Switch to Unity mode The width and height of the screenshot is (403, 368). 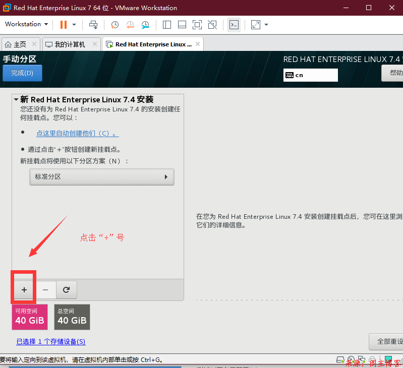212,25
